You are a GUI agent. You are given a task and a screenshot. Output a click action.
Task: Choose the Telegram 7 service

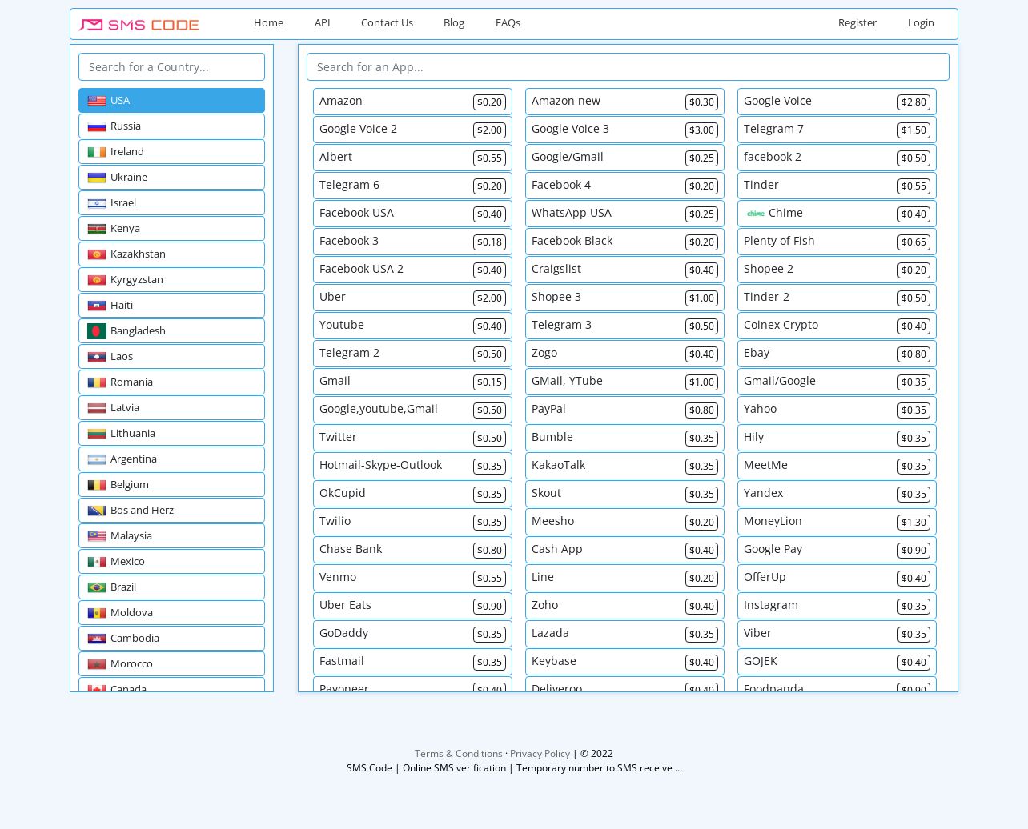(x=837, y=130)
